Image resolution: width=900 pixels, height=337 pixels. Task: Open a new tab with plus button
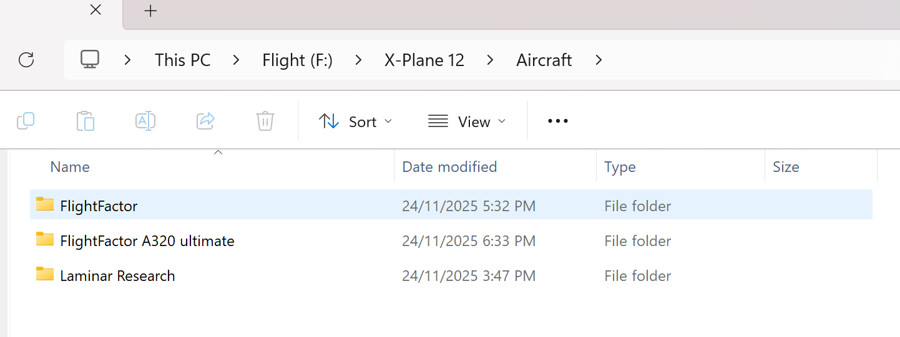(x=150, y=11)
